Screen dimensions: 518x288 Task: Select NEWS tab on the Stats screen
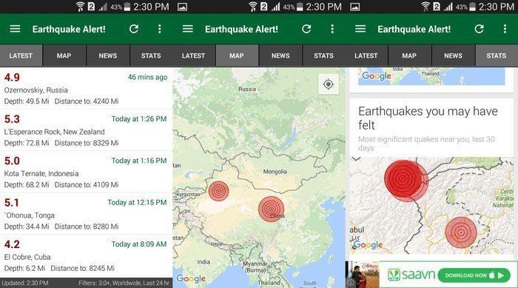(453, 56)
